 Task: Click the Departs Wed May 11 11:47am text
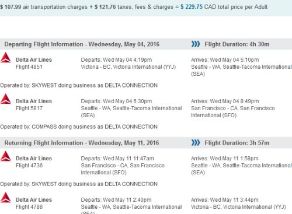[117, 159]
